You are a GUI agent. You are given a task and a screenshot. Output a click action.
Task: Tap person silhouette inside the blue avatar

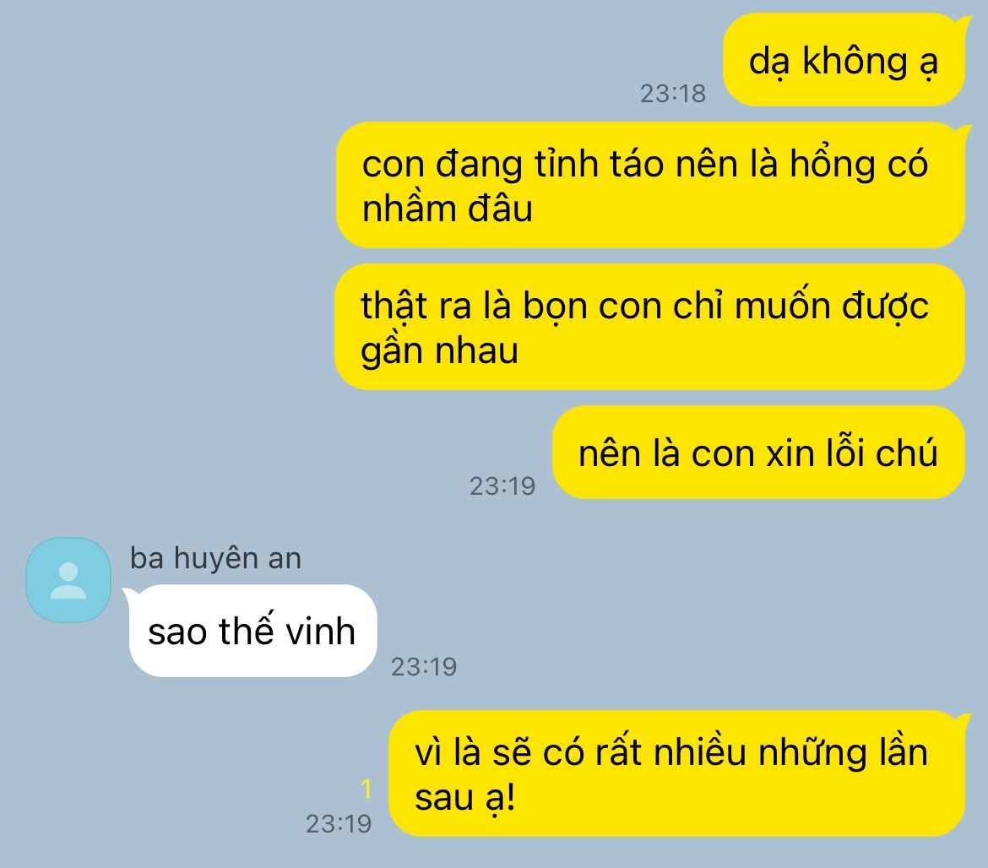tap(68, 581)
